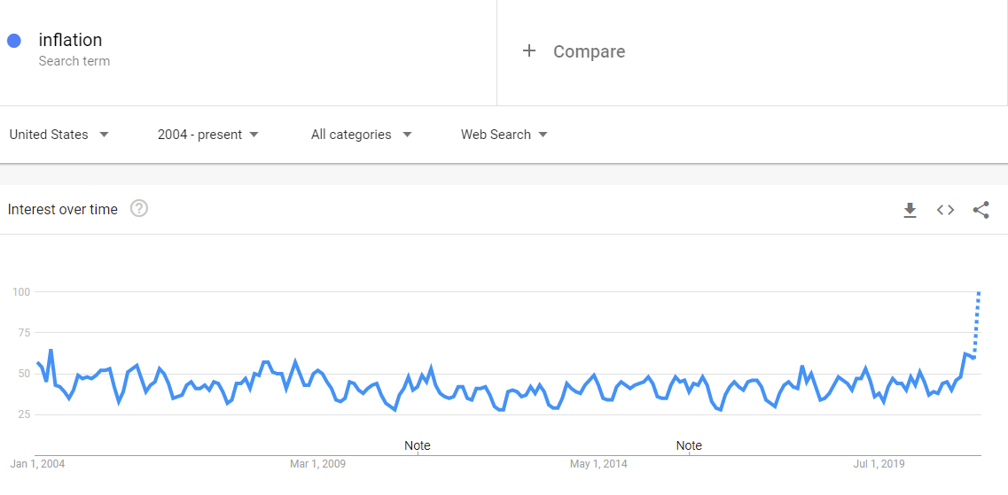Click the Note marker near 2011

(x=418, y=445)
